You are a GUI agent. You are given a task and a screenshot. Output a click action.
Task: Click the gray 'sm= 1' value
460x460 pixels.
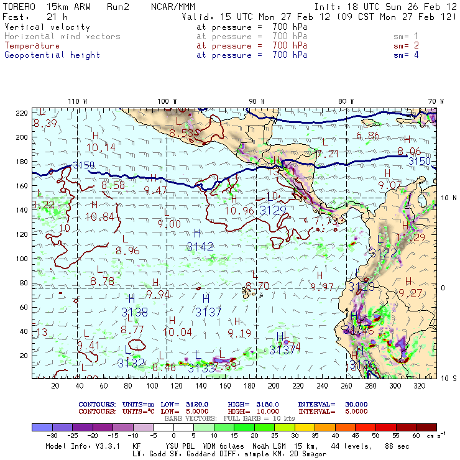pos(406,37)
